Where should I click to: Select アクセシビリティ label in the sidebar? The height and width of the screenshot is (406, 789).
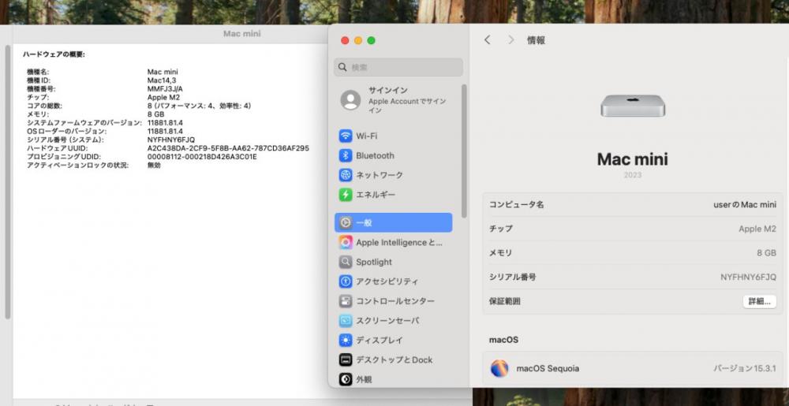point(387,282)
